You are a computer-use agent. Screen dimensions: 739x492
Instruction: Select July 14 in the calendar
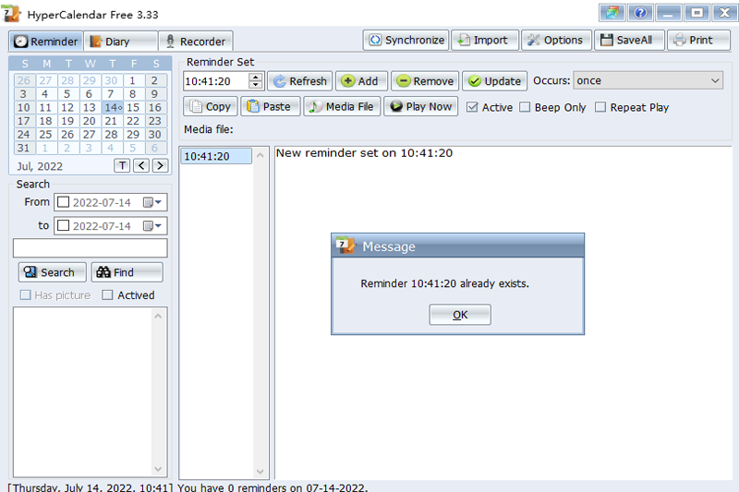112,107
